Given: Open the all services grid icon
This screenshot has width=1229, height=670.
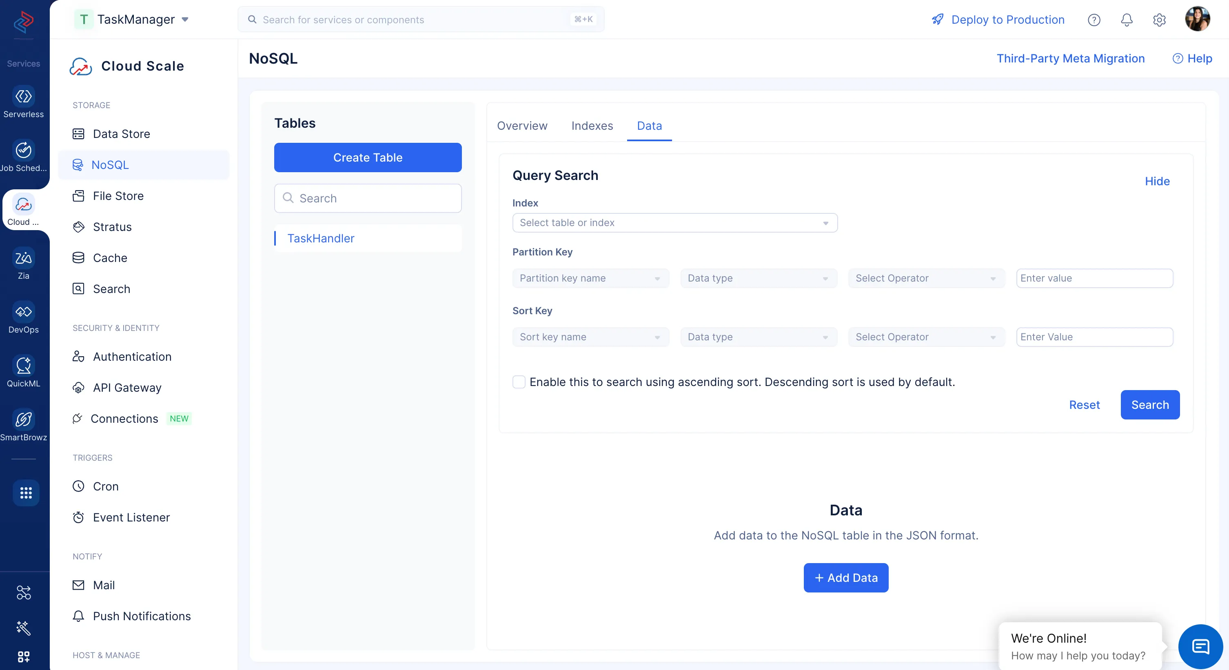Looking at the screenshot, I should 26,493.
